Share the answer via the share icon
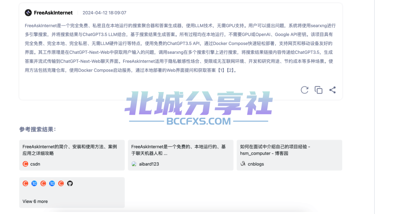Image resolution: width=398 pixels, height=214 pixels. (x=333, y=90)
